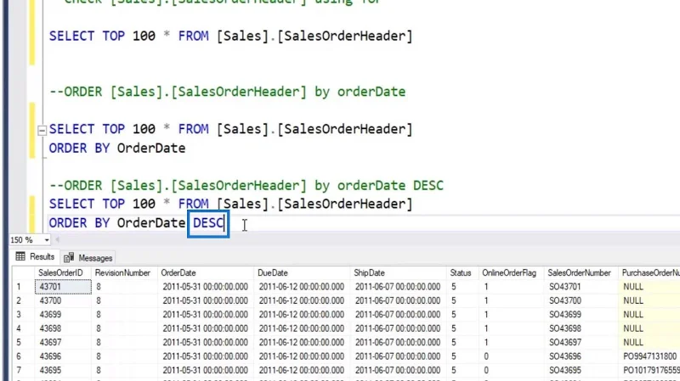Click the SO43700 sales order number cell
The height and width of the screenshot is (381, 680).
tap(581, 300)
